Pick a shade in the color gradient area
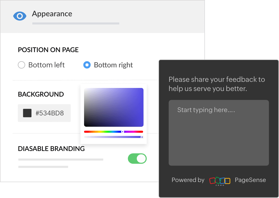This screenshot has height=198, width=279. 114,107
